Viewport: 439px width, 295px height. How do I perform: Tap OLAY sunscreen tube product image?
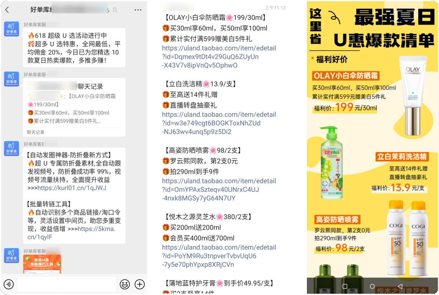(x=413, y=95)
